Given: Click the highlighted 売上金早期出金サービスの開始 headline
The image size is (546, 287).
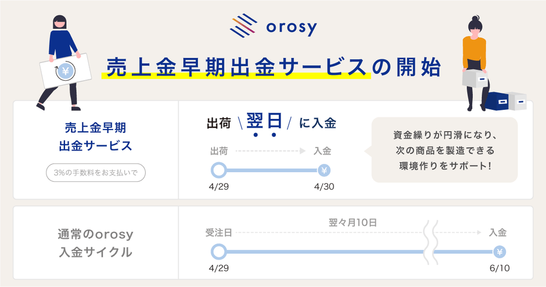Looking at the screenshot, I should (x=272, y=67).
